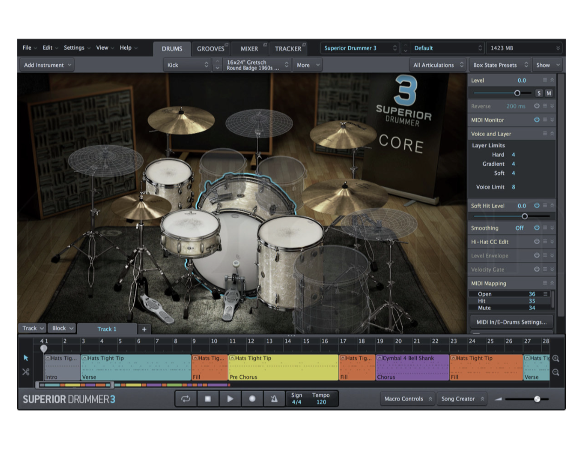The width and height of the screenshot is (583, 453).
Task: Toggle the Smoothing power button
Action: (537, 228)
